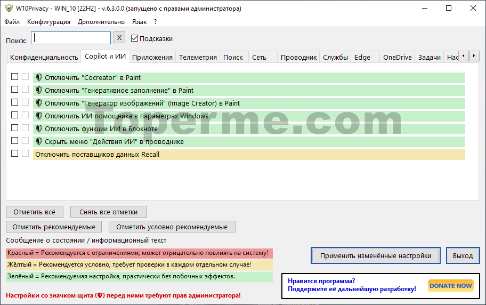Open the Телеметрия tab

[x=198, y=58]
